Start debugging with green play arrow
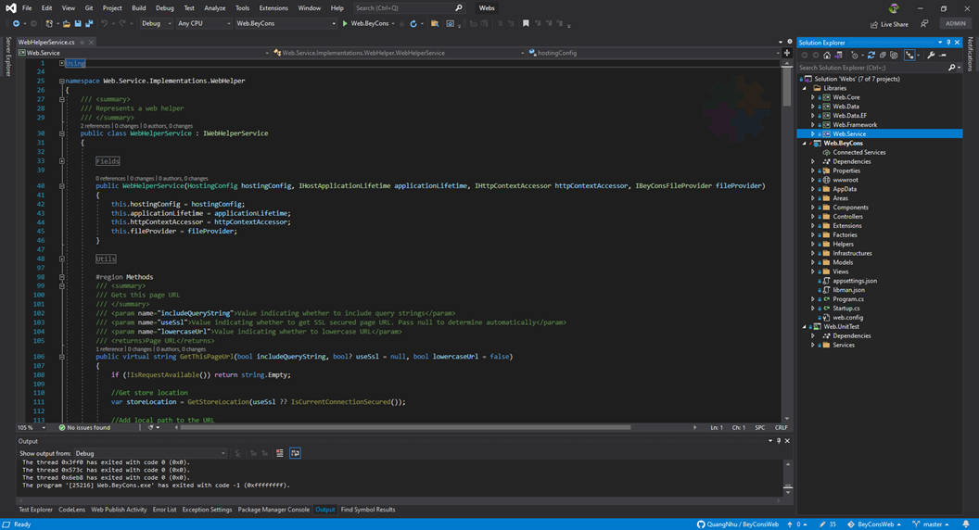Image resolution: width=979 pixels, height=530 pixels. [x=345, y=24]
